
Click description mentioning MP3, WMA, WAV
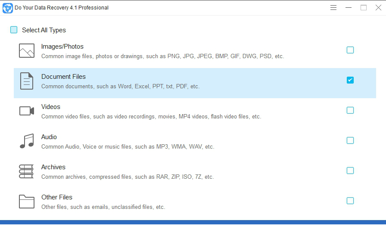click(128, 146)
